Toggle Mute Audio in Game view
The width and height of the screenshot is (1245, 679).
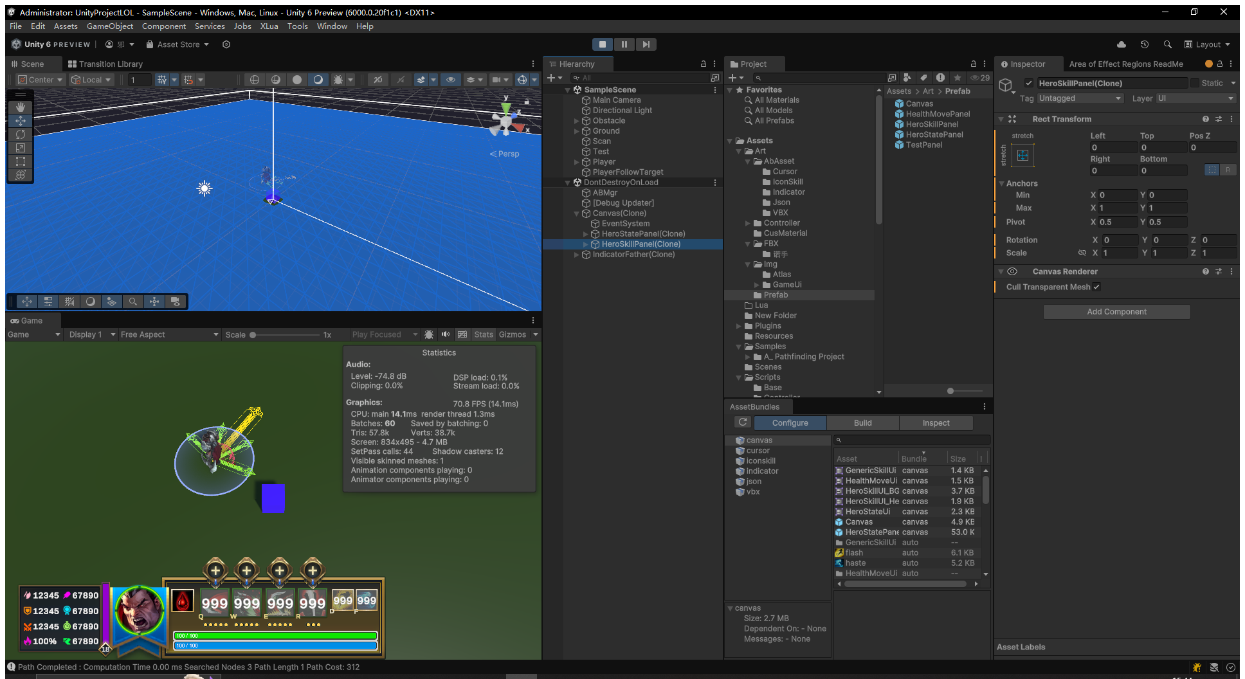446,334
